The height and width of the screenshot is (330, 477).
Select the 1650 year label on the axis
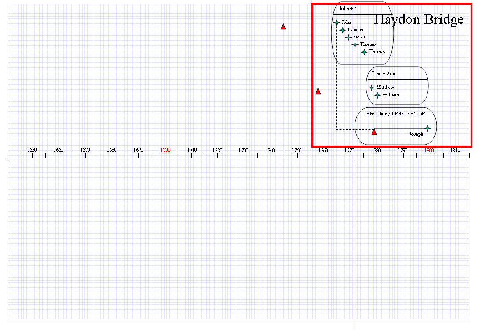(32, 150)
